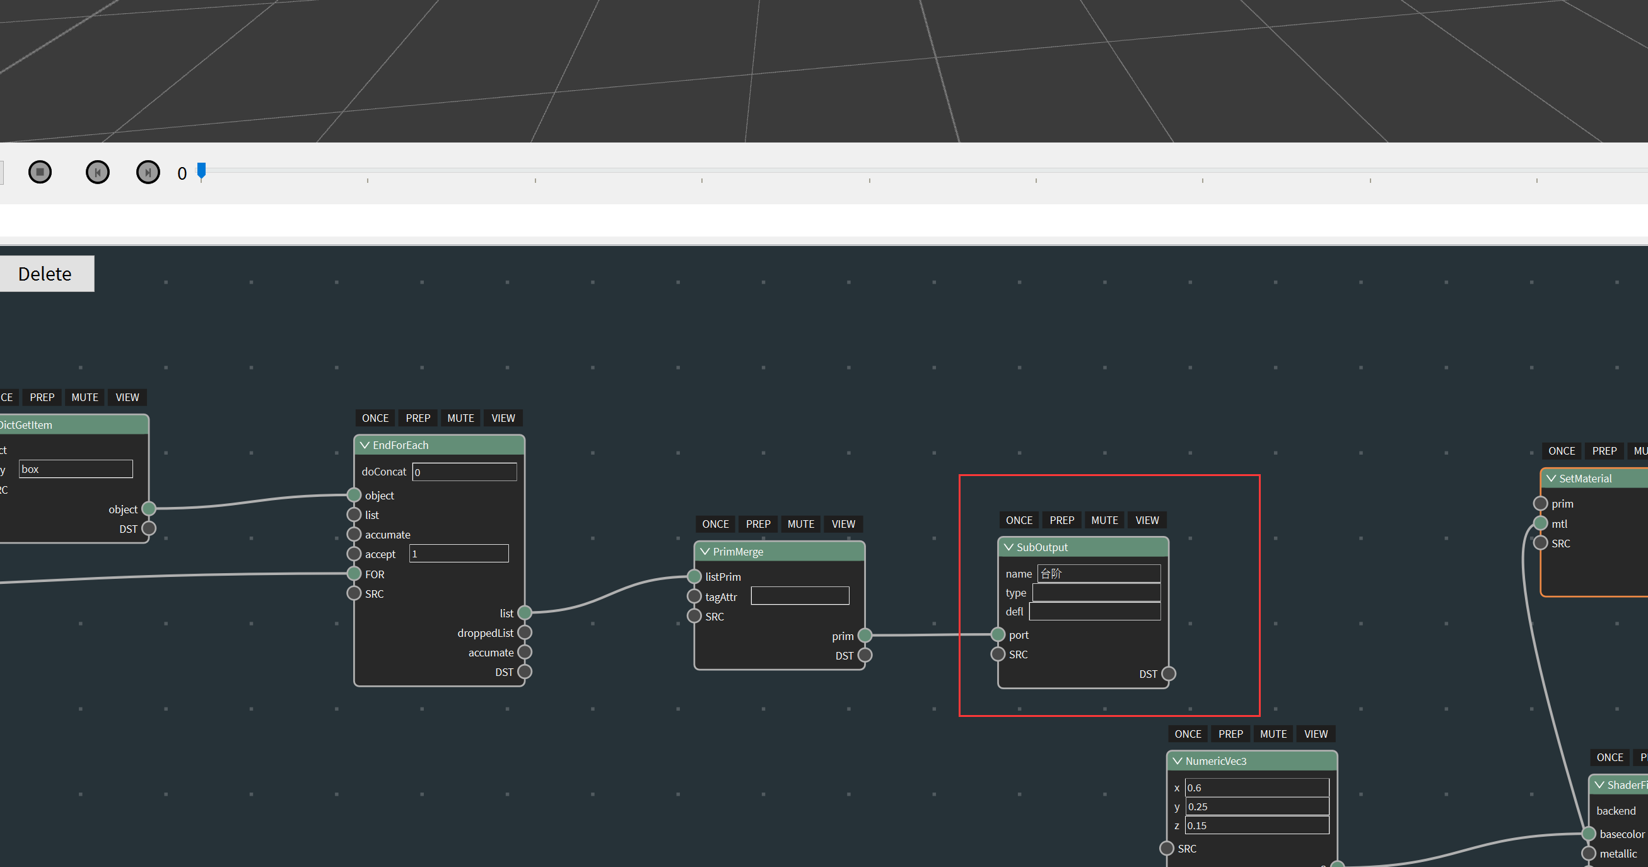Click the next frame button
The height and width of the screenshot is (867, 1648).
click(x=148, y=172)
